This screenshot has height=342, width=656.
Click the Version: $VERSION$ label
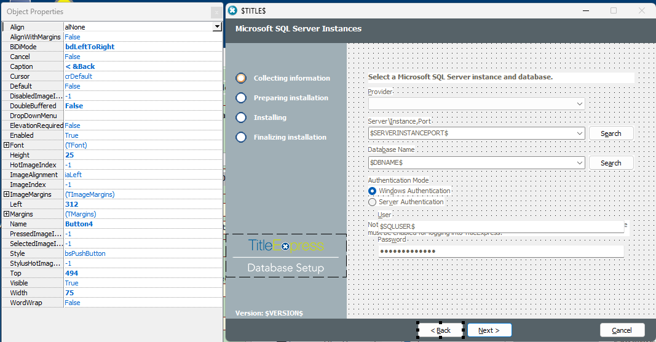click(269, 313)
